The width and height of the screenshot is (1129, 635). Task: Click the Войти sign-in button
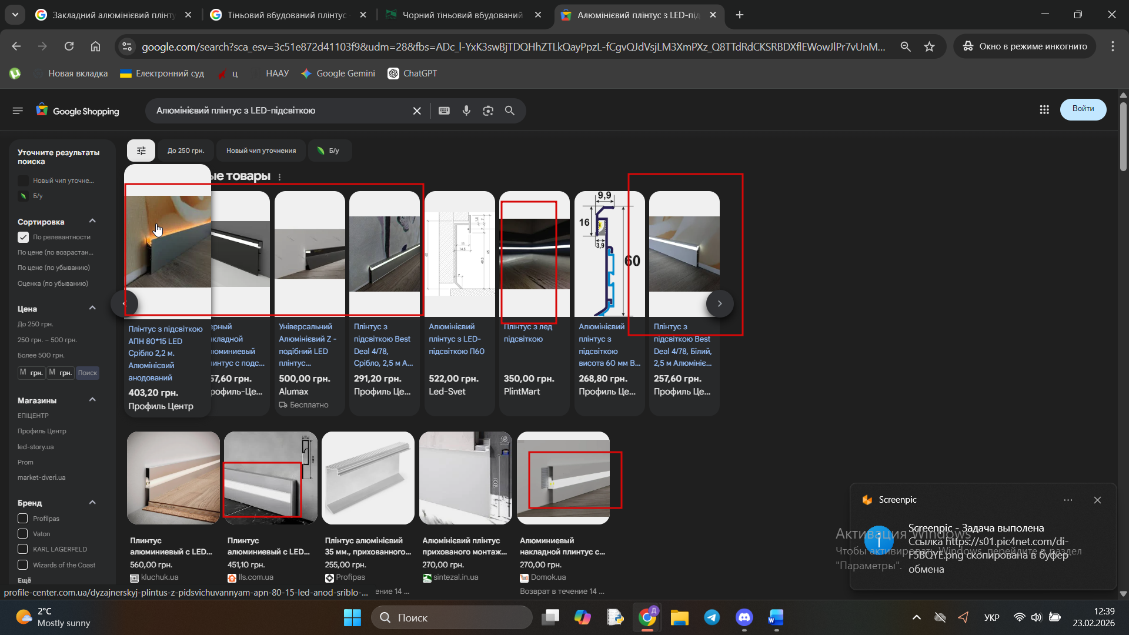point(1083,109)
